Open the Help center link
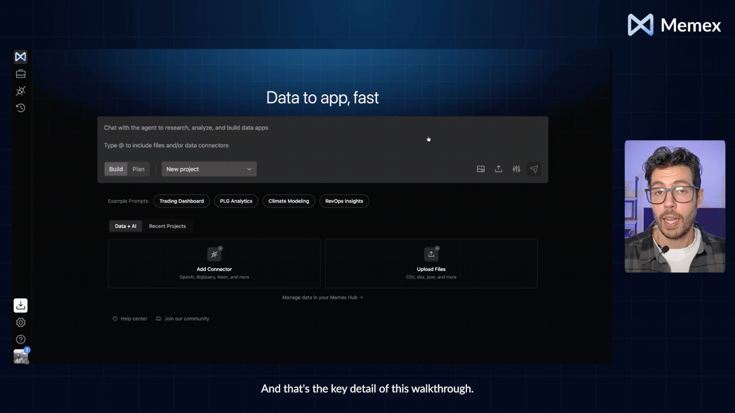 [130, 319]
